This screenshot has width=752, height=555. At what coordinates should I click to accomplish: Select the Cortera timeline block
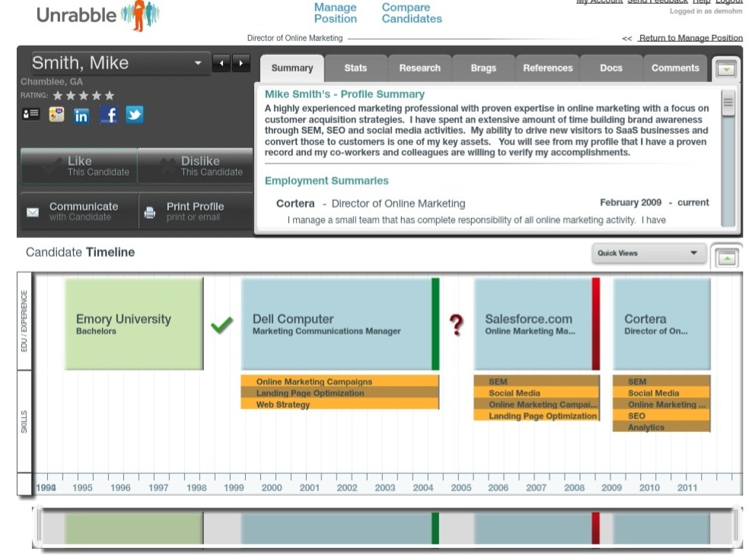pos(662,324)
